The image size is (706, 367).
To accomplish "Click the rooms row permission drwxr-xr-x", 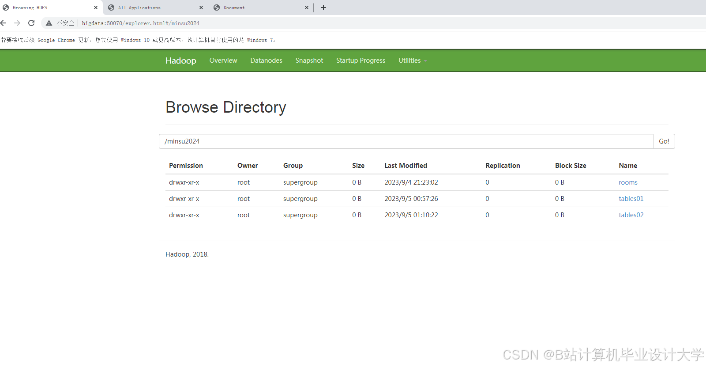I will point(184,182).
